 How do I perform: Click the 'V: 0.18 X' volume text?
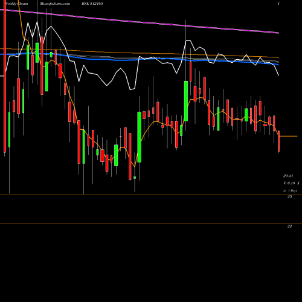point(291,183)
